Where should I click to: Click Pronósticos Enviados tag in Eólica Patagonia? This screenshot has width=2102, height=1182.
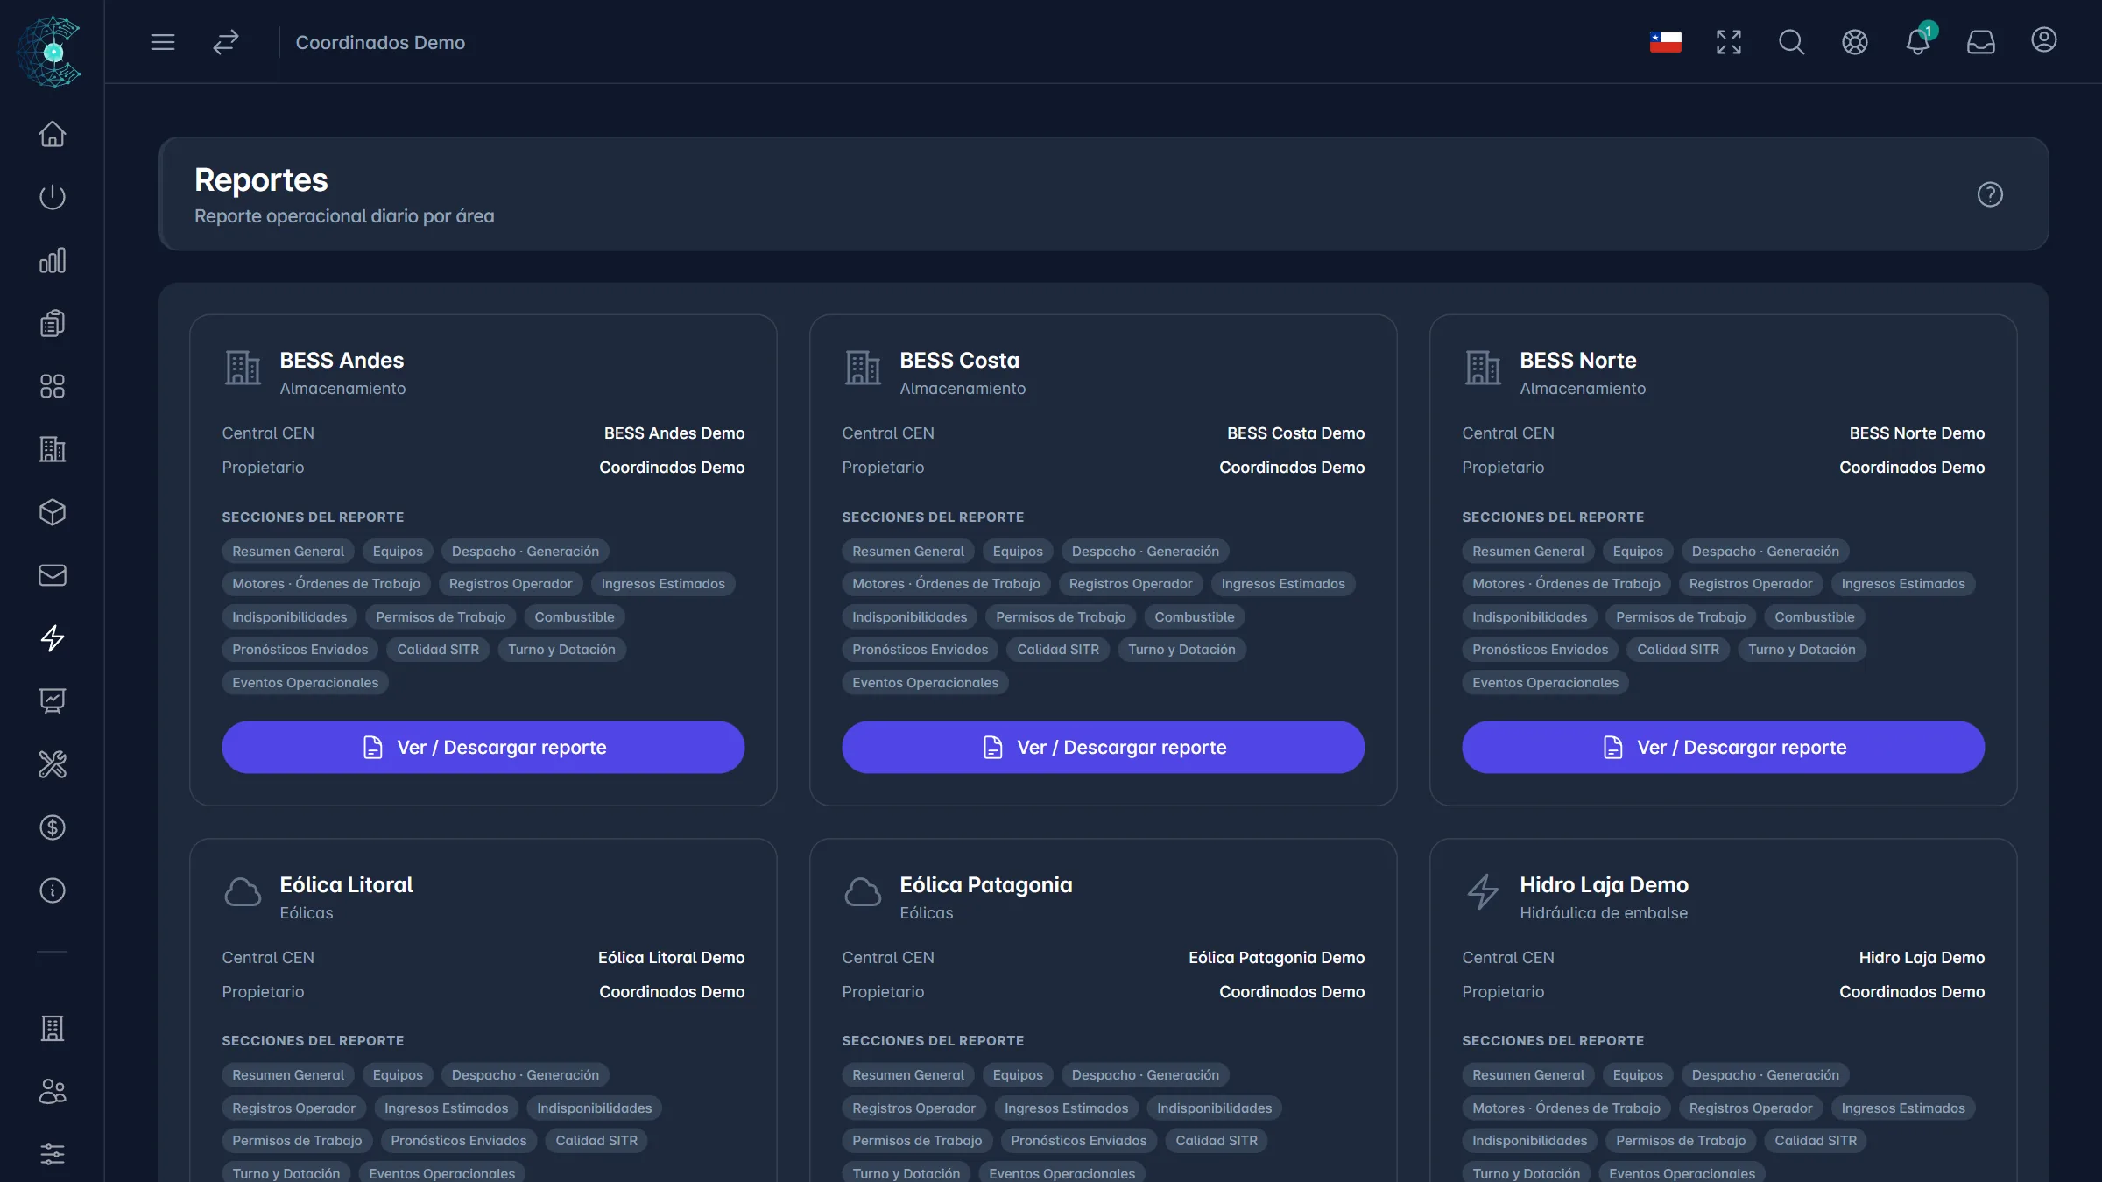(x=1079, y=1141)
